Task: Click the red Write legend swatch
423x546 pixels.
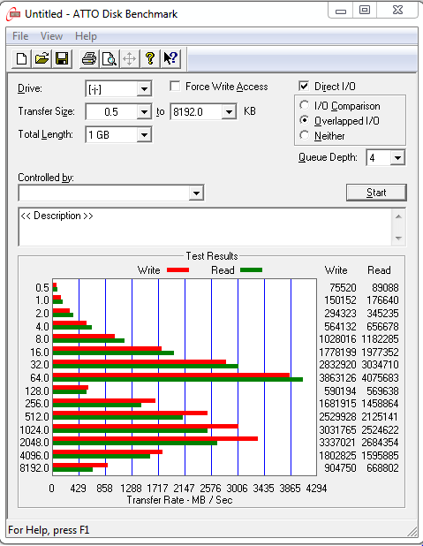Action: 178,270
